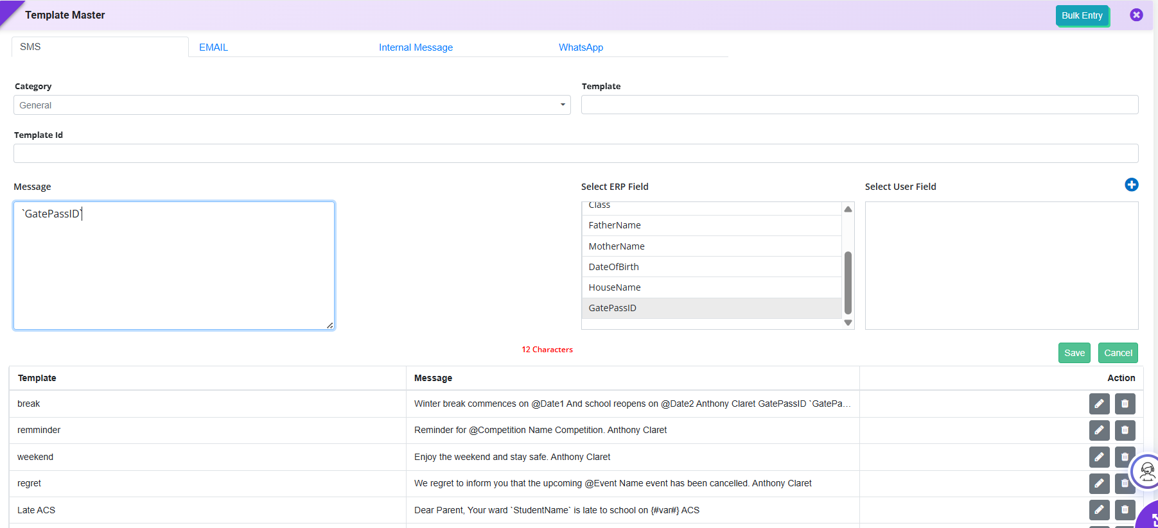Edit the 'weekend' template
Image resolution: width=1158 pixels, height=528 pixels.
[x=1099, y=457]
